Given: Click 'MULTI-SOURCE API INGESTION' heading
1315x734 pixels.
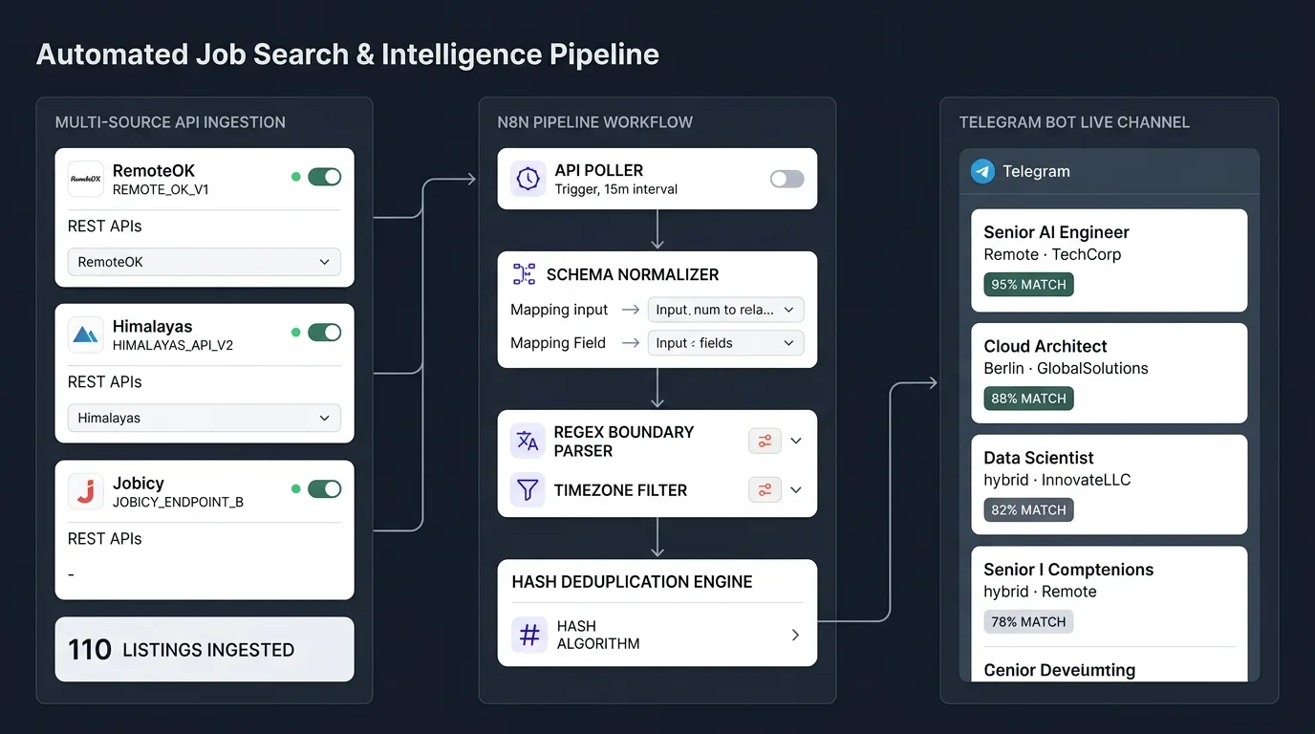Looking at the screenshot, I should click(x=170, y=122).
